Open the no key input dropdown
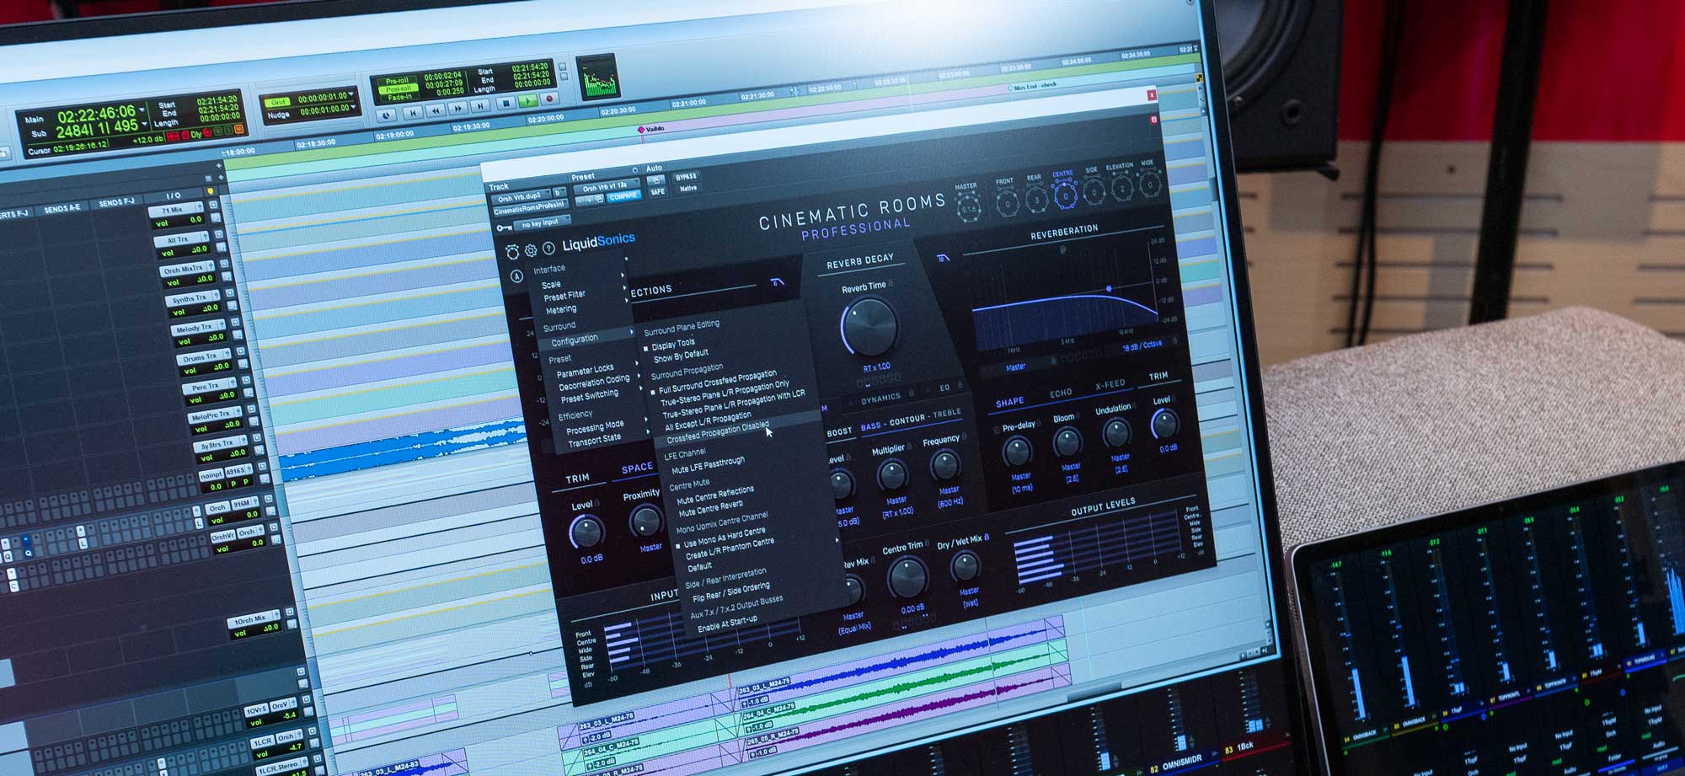This screenshot has height=776, width=1685. 541,222
